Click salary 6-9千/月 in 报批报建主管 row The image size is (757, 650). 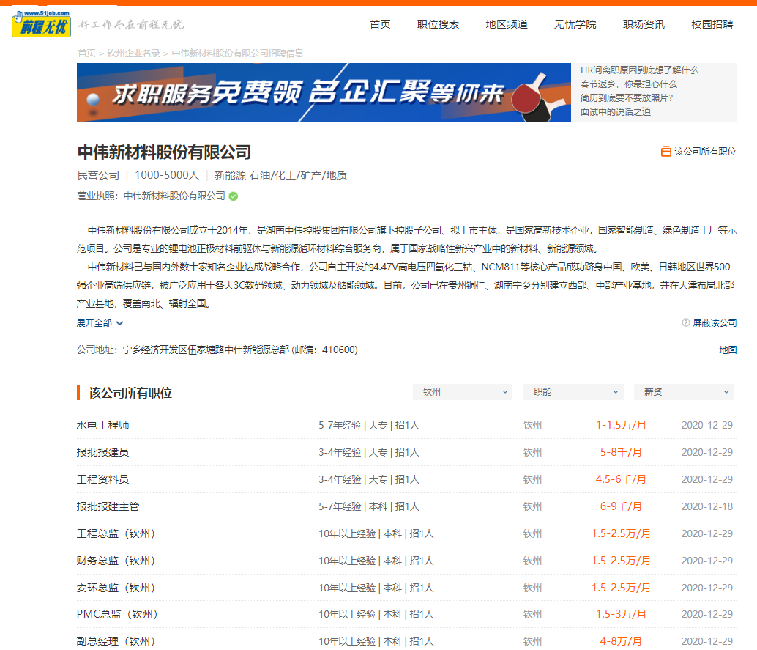[621, 506]
